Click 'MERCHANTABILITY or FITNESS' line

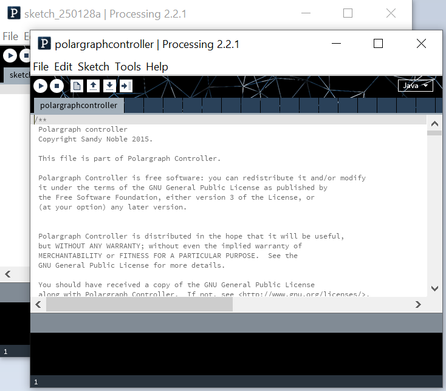click(x=168, y=256)
